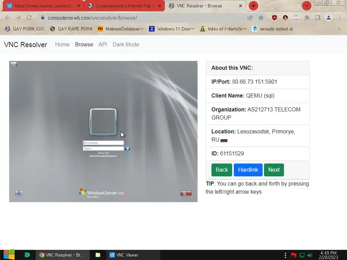Image resolution: width=347 pixels, height=260 pixels.
Task: Close the VNC Resolver - Browse tab
Action: (241, 6)
